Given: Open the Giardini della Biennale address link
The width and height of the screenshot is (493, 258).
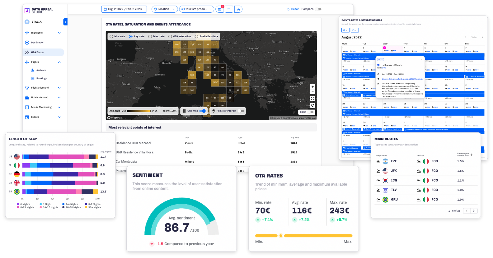Looking at the screenshot, I should 402,79.
